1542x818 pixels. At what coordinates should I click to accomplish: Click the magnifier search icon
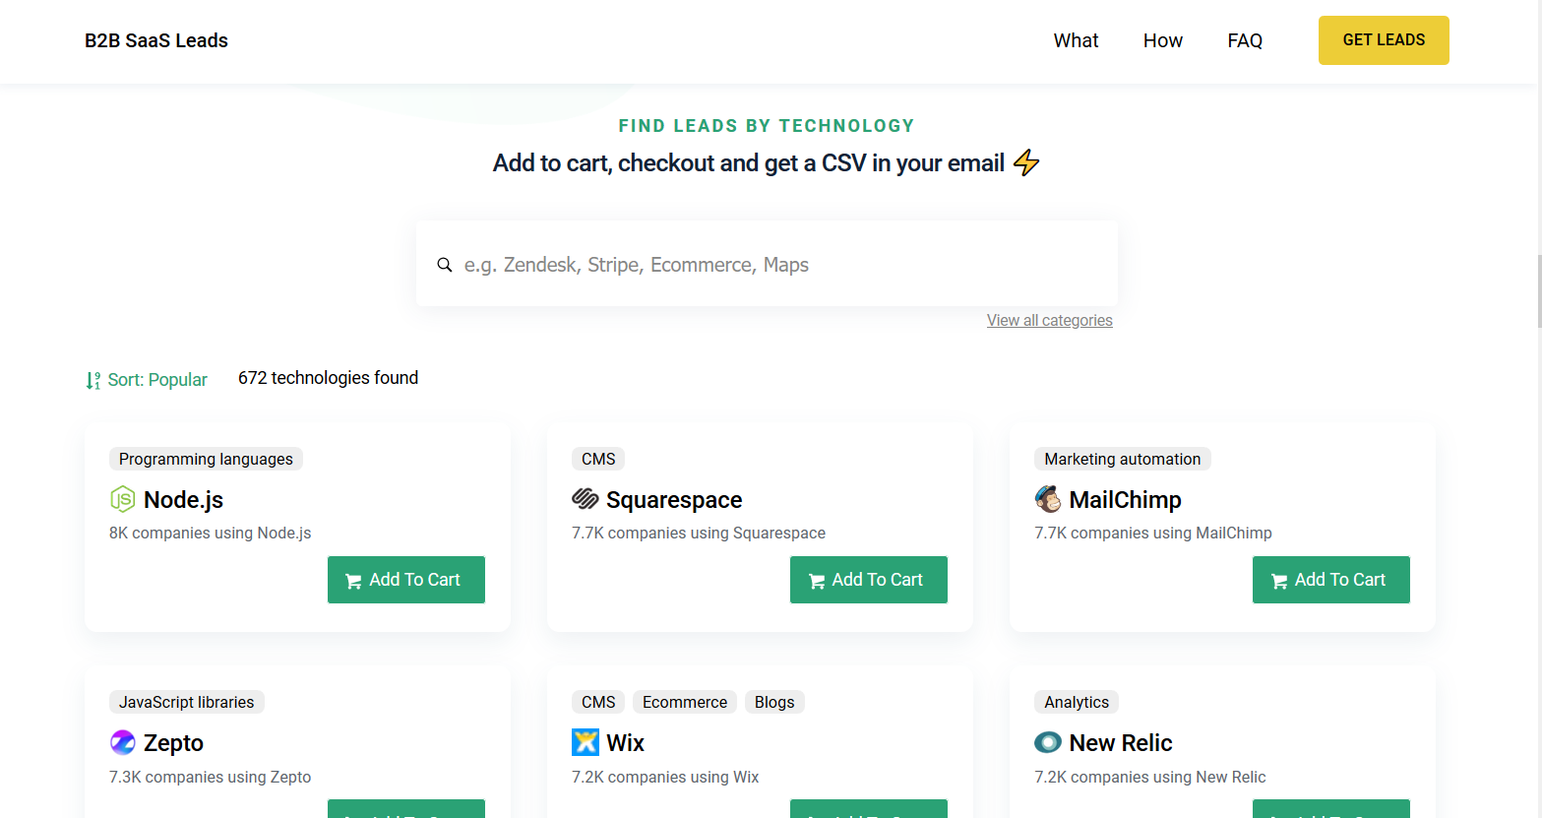[445, 265]
